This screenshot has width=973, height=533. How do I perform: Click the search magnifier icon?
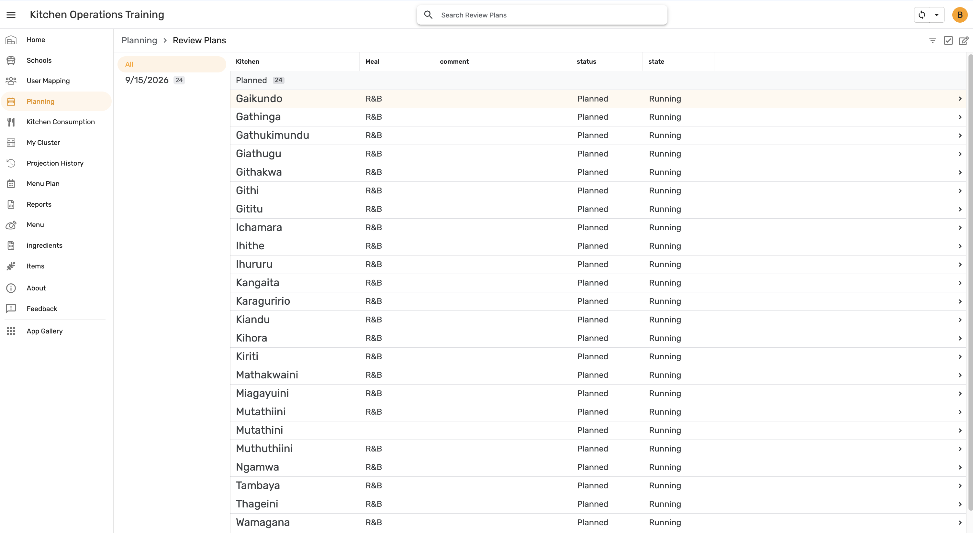pos(428,15)
